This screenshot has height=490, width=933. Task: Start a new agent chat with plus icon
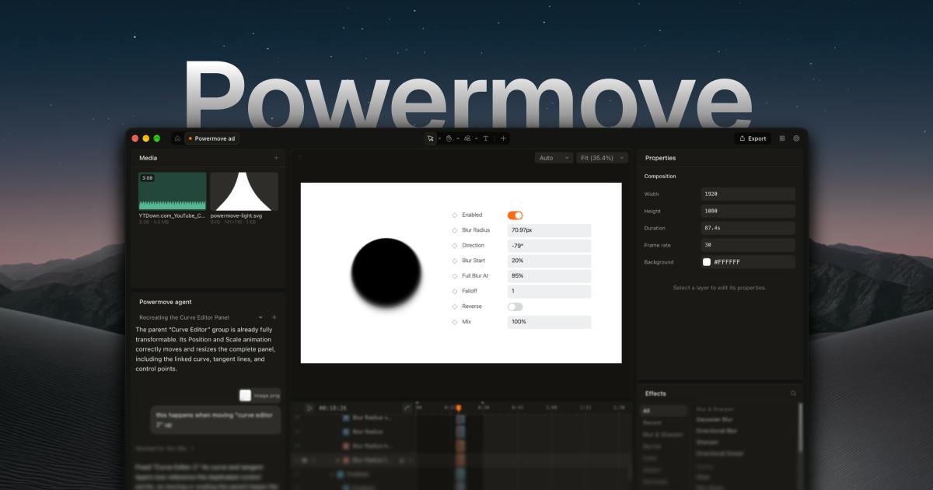pos(274,317)
